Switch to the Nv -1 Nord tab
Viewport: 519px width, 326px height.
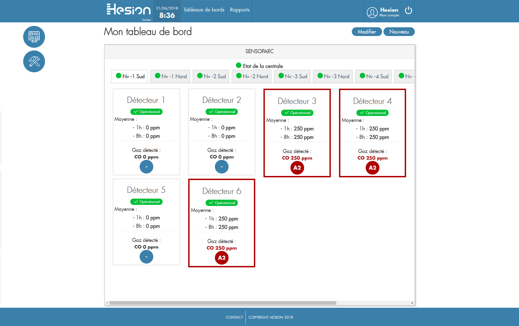[170, 76]
